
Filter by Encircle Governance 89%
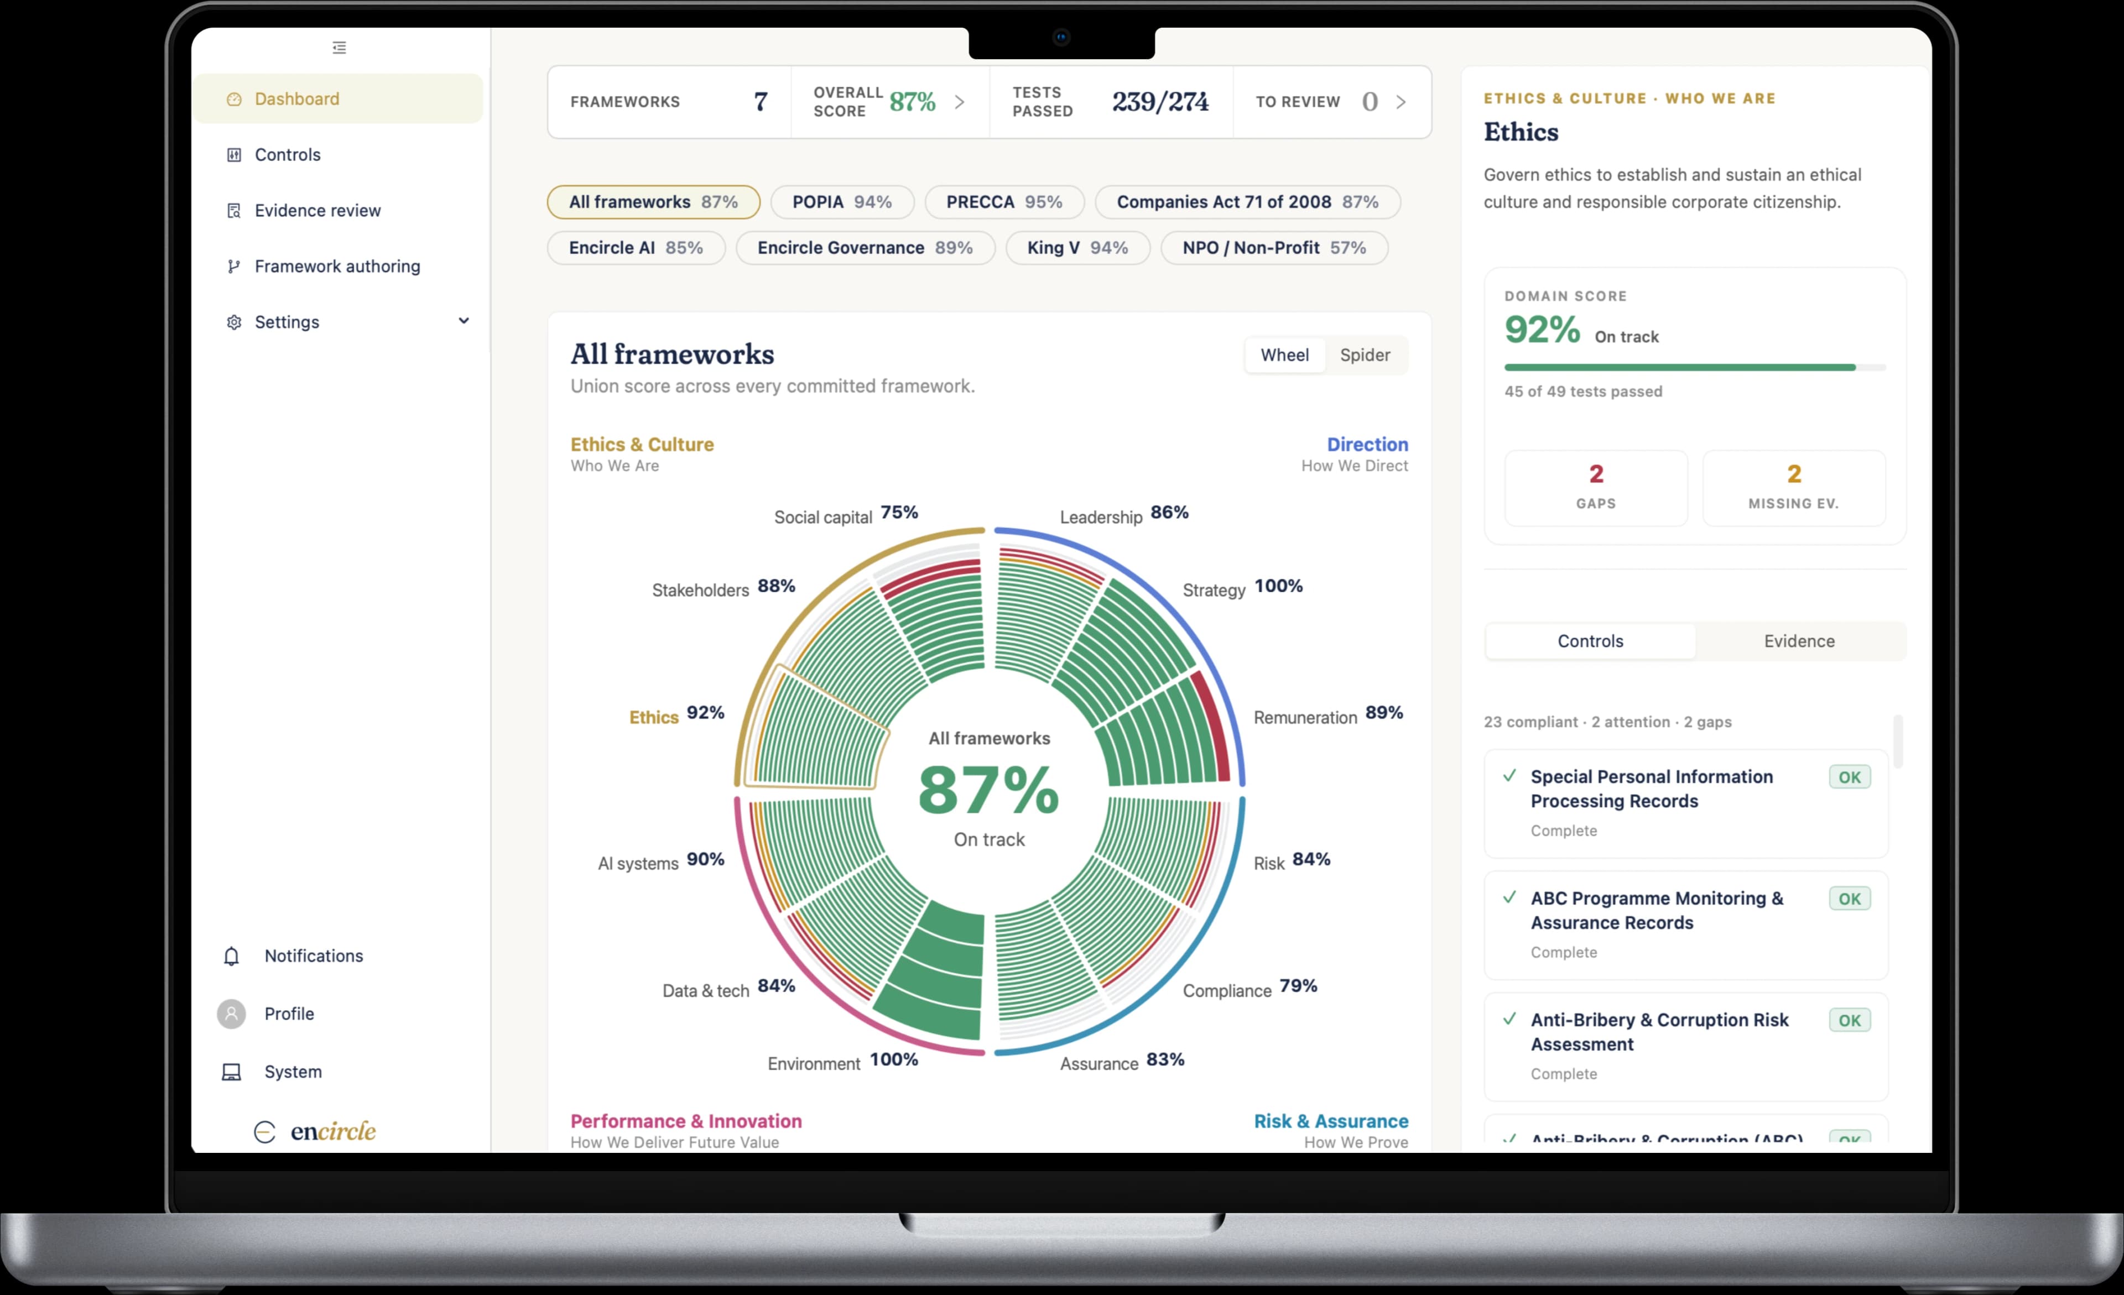(866, 248)
